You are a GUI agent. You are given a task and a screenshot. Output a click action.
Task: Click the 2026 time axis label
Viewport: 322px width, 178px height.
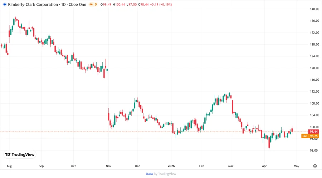[171, 166]
